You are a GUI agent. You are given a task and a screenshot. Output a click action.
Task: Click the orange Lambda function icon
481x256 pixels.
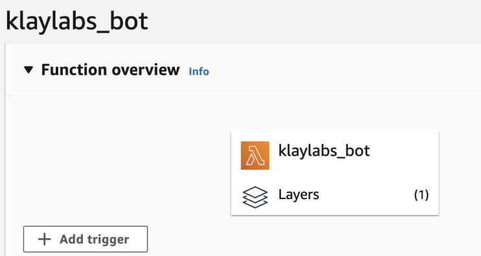[x=255, y=155]
